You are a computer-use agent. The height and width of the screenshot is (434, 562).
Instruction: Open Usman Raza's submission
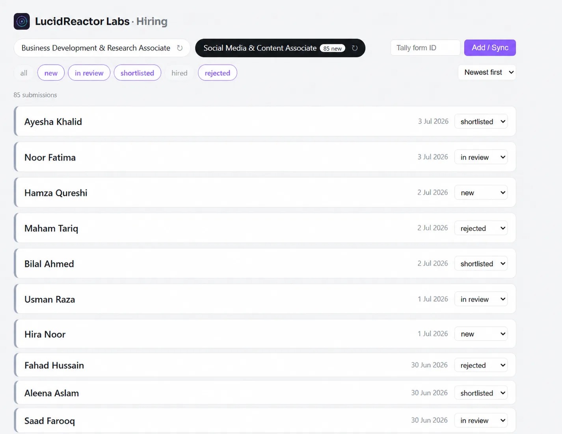tap(265, 299)
